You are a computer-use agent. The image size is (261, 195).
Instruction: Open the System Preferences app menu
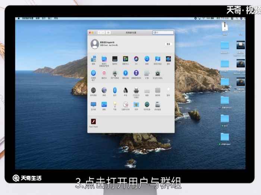pyautogui.click(x=28, y=19)
